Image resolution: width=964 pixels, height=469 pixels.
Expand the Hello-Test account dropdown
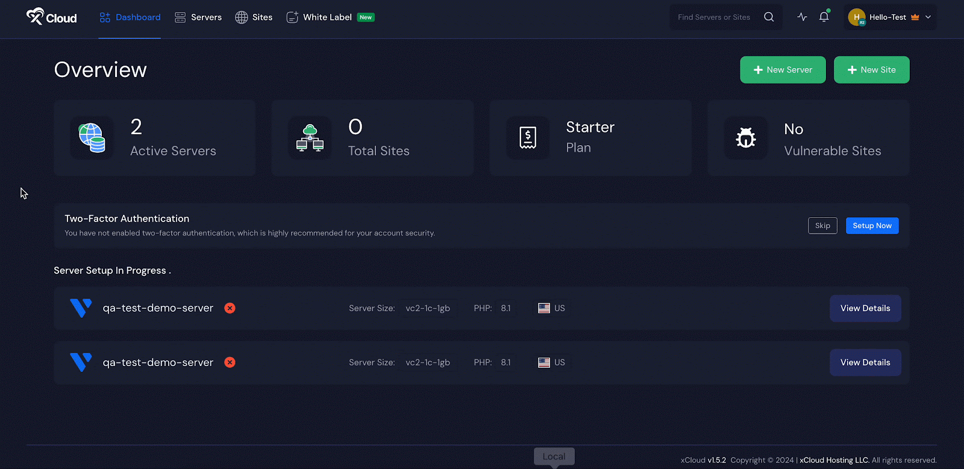tap(928, 17)
